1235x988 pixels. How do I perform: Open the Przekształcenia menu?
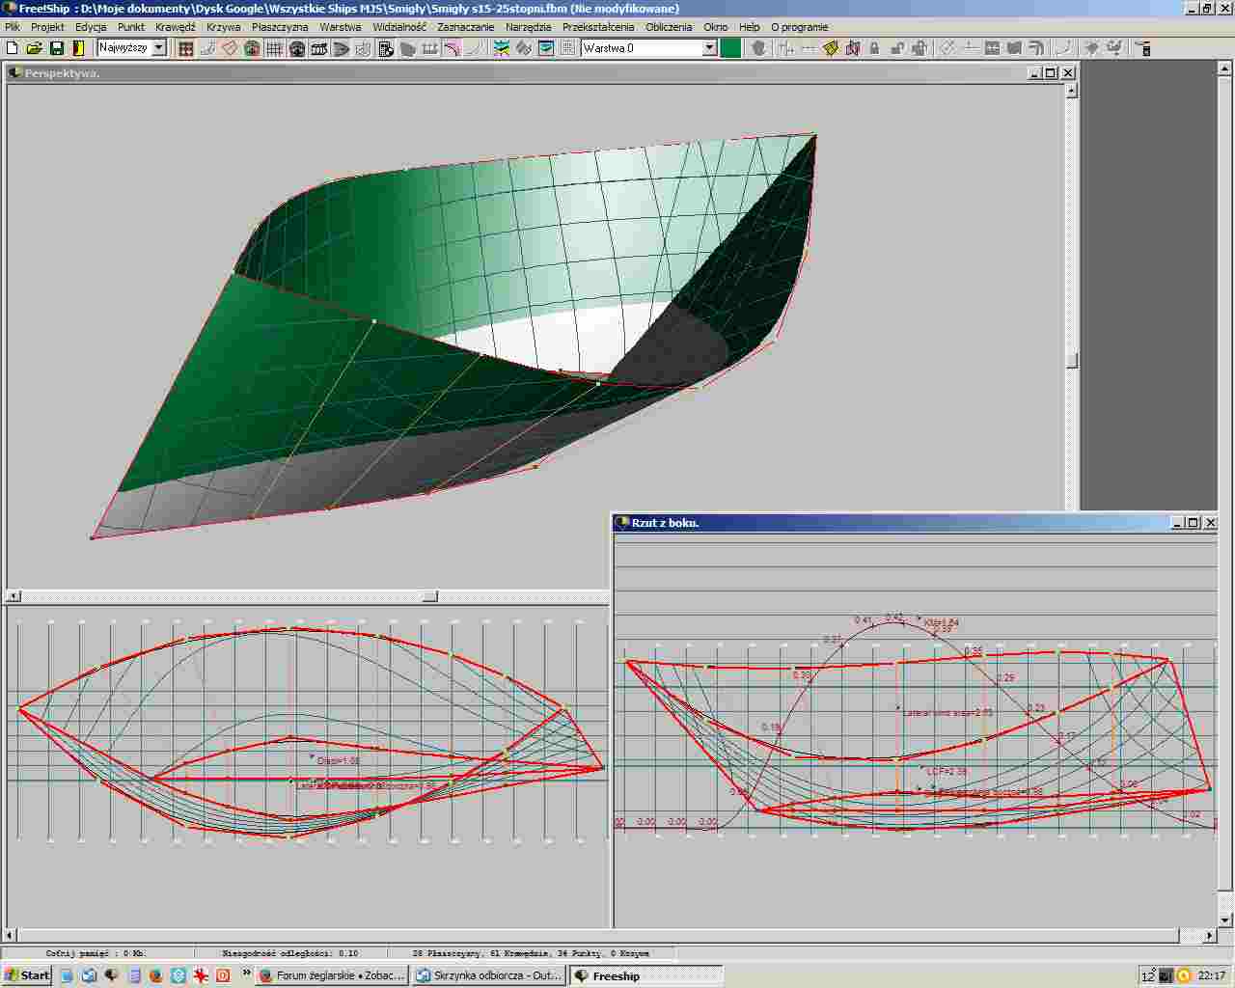point(598,27)
